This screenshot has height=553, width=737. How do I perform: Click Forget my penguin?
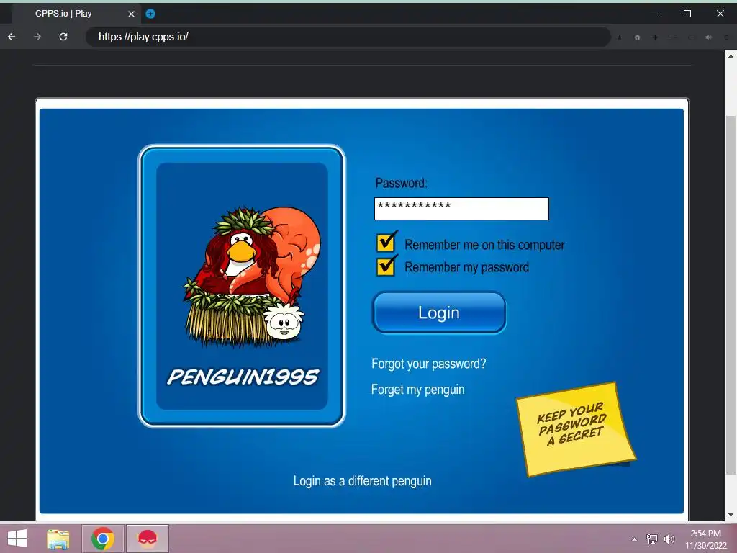tap(418, 390)
